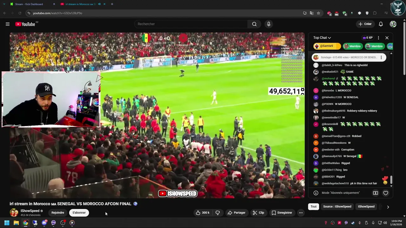Open the second Membre chip in chat ticker

374,46
